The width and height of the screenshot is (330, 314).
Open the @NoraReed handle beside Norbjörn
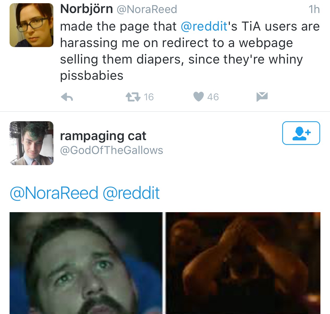coord(147,10)
